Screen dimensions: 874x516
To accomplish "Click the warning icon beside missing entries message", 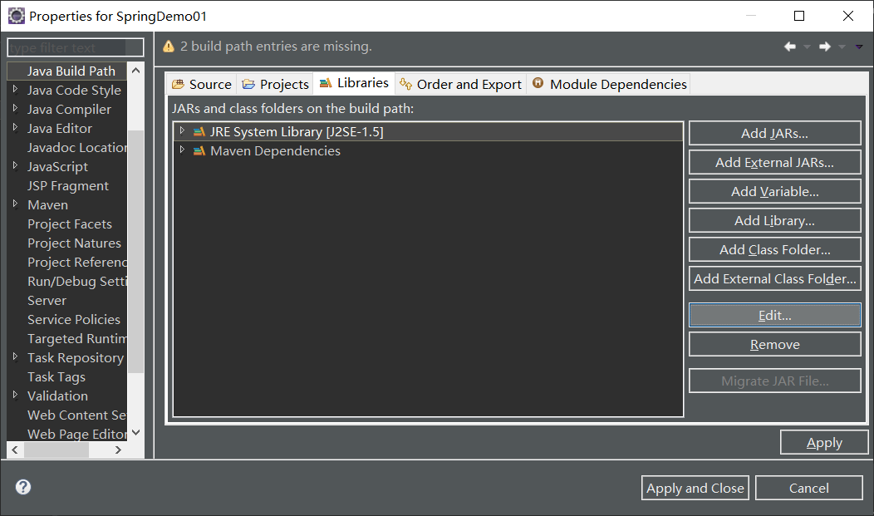I will tap(169, 47).
